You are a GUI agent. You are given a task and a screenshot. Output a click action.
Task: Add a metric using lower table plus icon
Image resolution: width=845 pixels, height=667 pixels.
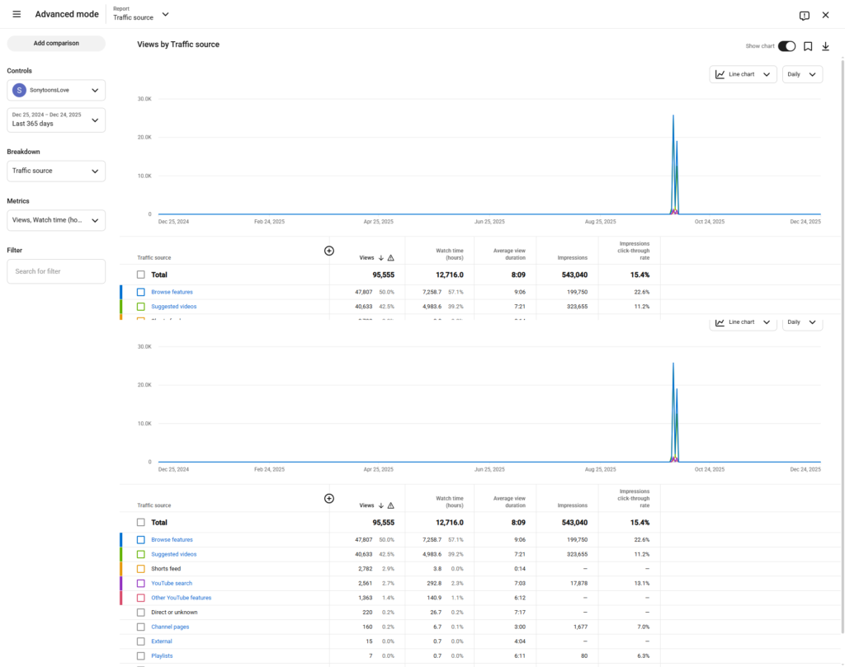click(x=328, y=498)
